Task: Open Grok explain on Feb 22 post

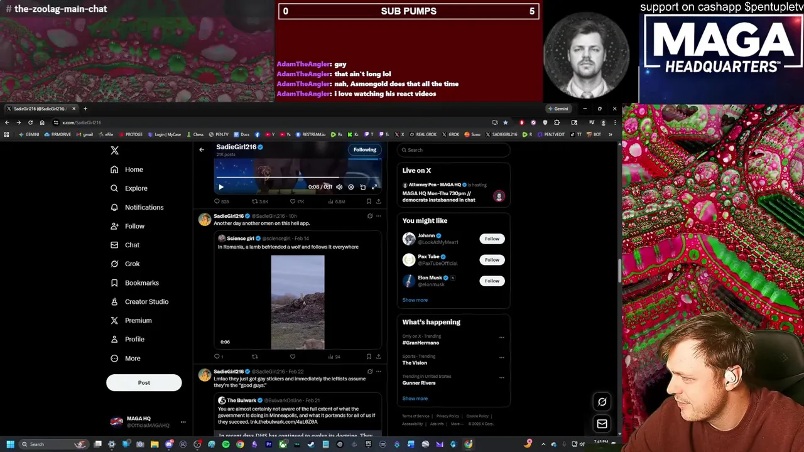Action: click(369, 372)
